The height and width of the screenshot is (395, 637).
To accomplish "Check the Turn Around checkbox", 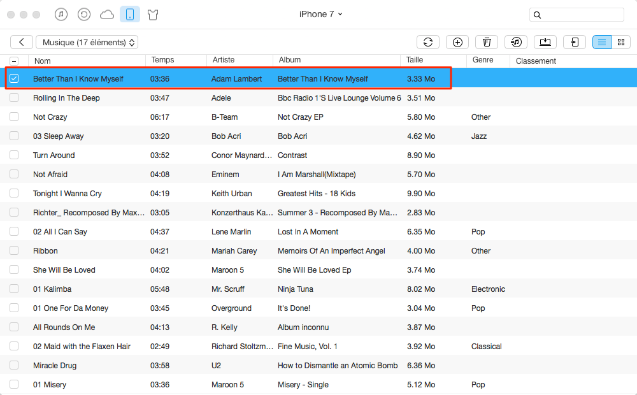I will [x=14, y=155].
